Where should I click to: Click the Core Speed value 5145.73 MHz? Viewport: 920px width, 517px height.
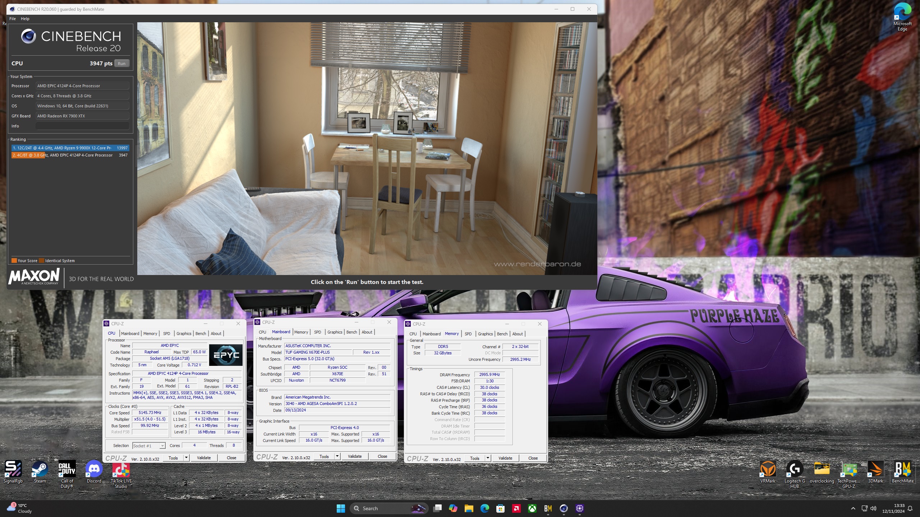click(150, 413)
